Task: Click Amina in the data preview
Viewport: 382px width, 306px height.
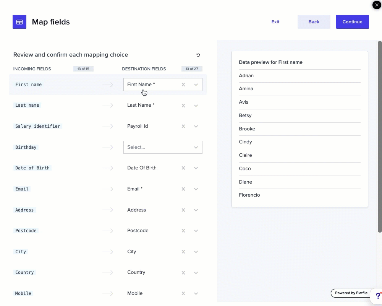Action: pyautogui.click(x=246, y=89)
